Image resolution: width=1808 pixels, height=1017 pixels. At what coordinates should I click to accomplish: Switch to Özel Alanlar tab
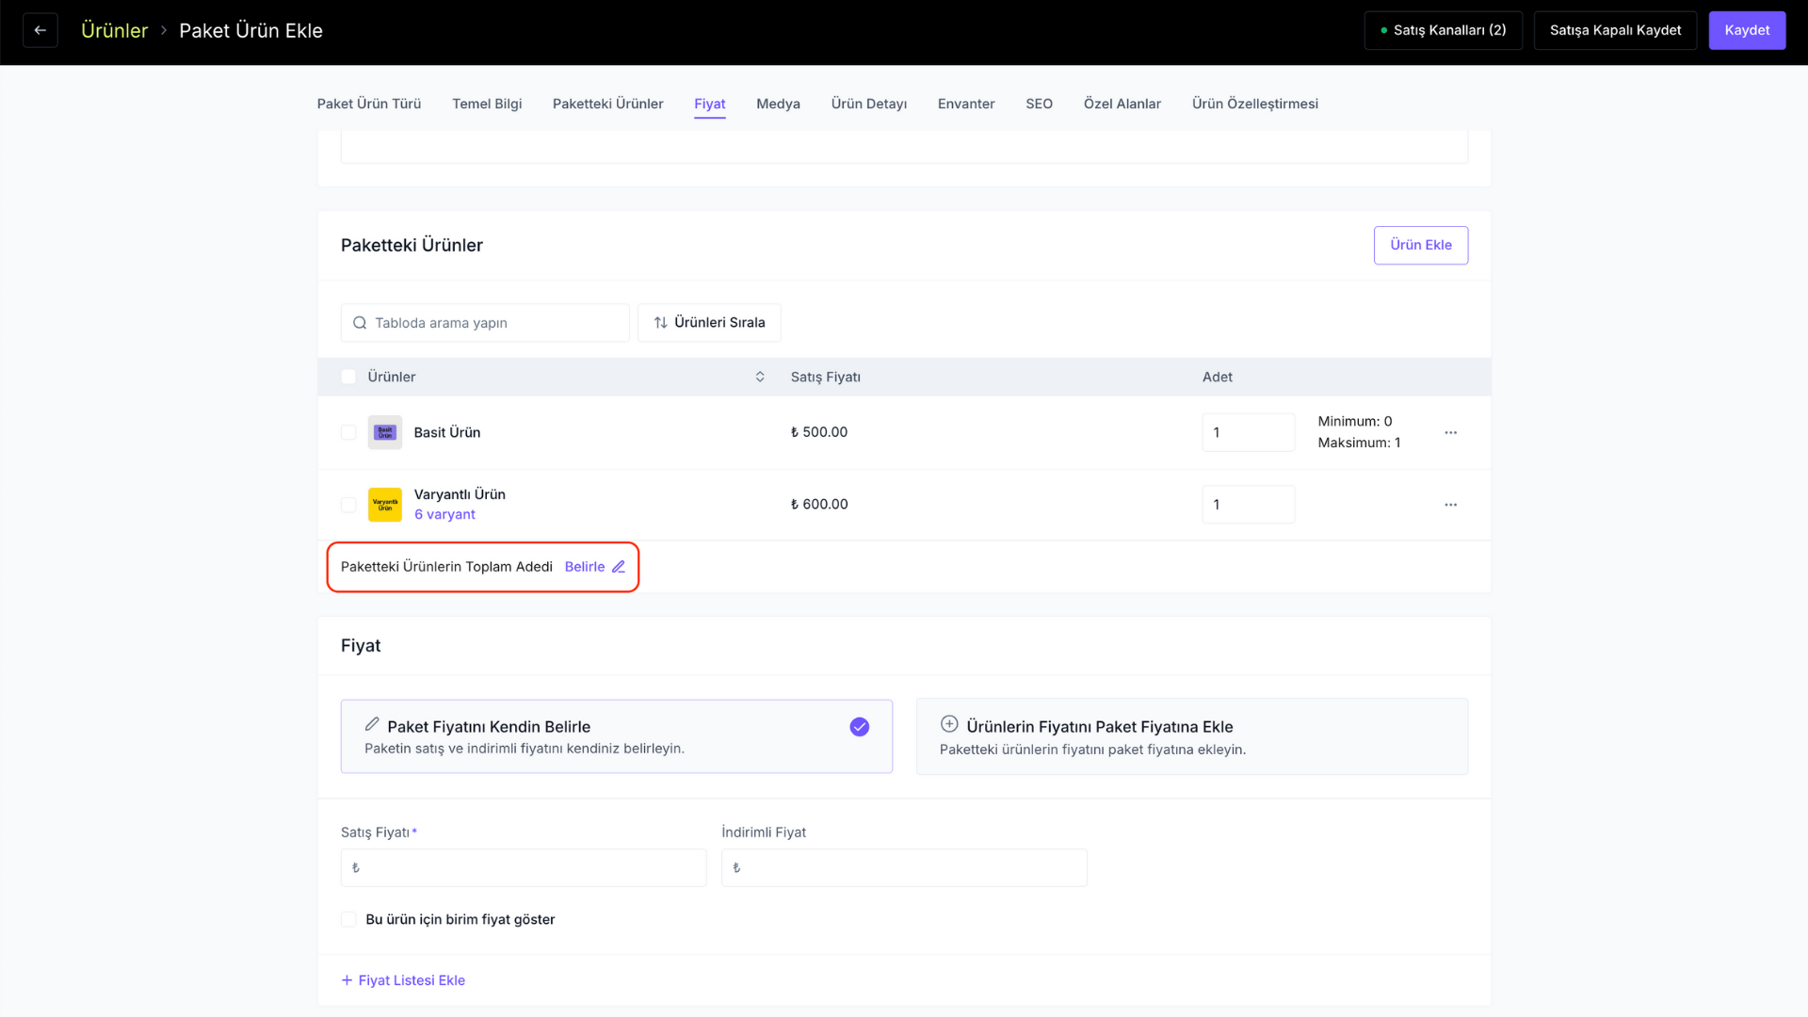[1122, 104]
